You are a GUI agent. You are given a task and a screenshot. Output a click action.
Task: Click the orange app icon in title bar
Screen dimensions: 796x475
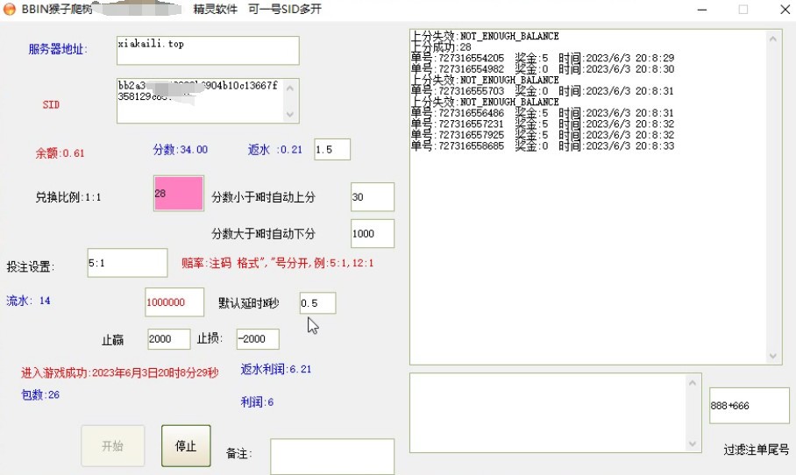(9, 9)
